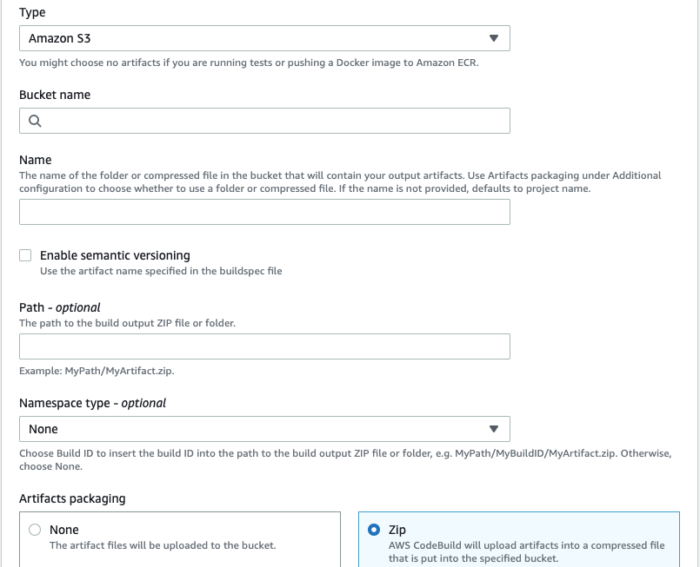
Task: Click the Enable semantic versioning label
Action: click(x=117, y=254)
